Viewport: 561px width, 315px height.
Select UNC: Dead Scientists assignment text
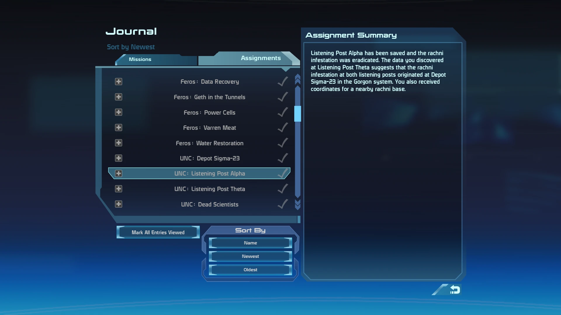(209, 204)
